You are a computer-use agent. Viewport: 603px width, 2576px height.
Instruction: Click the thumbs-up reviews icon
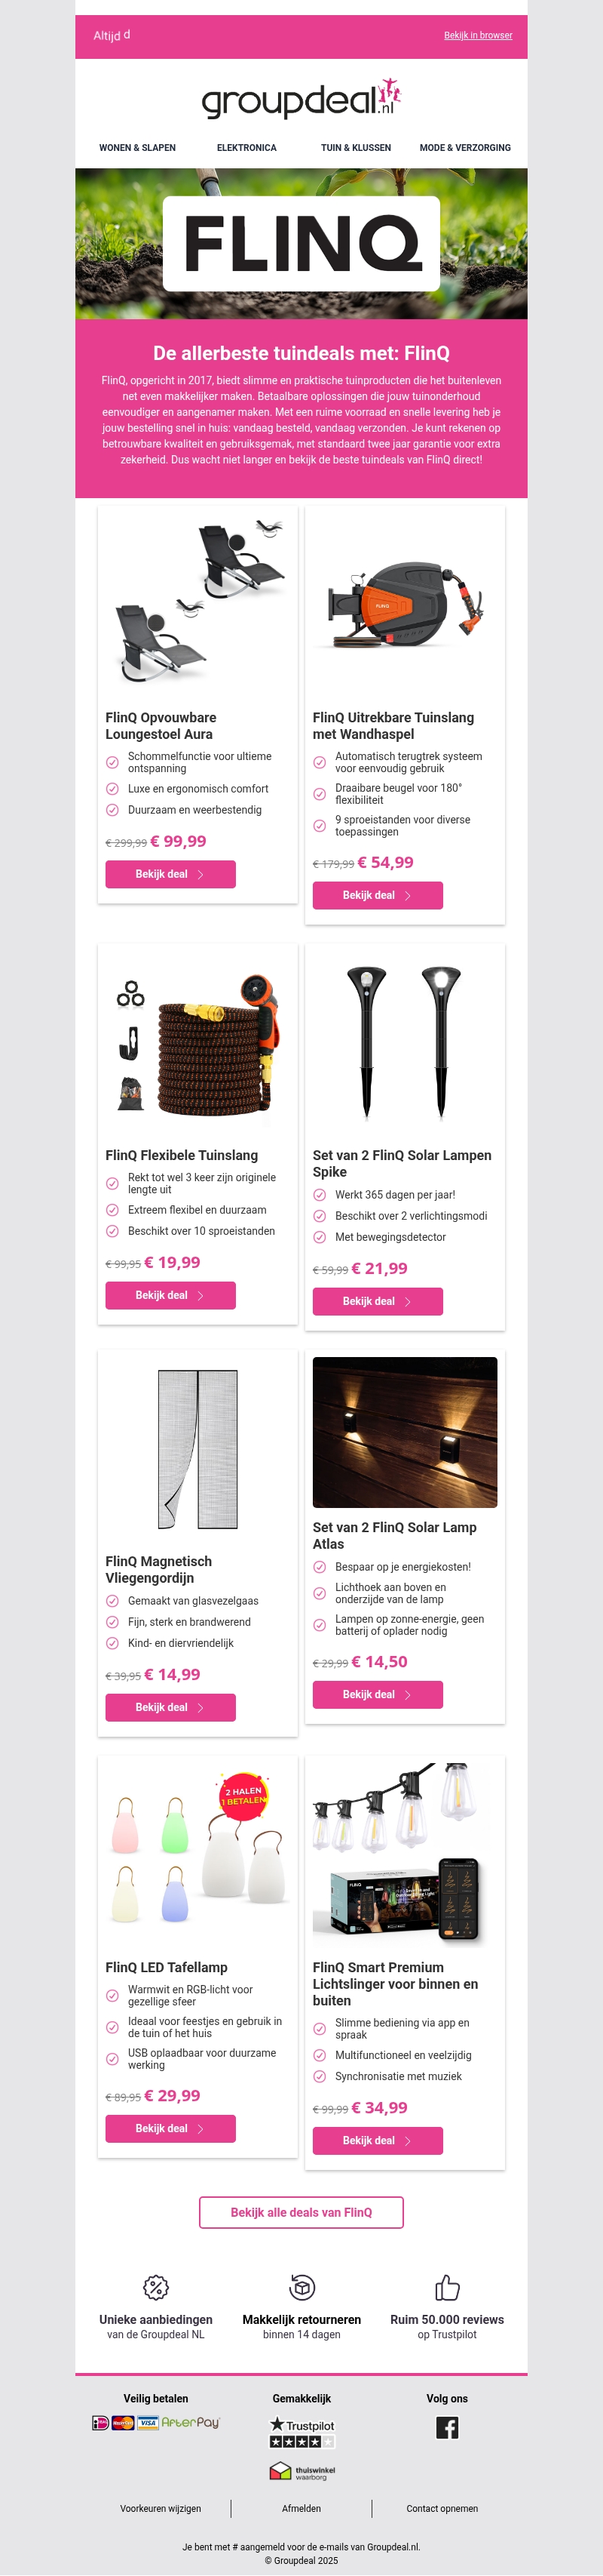[x=447, y=2287]
